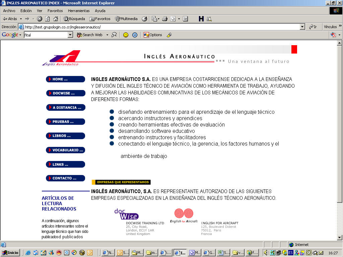Viewport: 343px width, 257px height.
Task: Open the forward history dropdown arrow
Action: point(33,19)
